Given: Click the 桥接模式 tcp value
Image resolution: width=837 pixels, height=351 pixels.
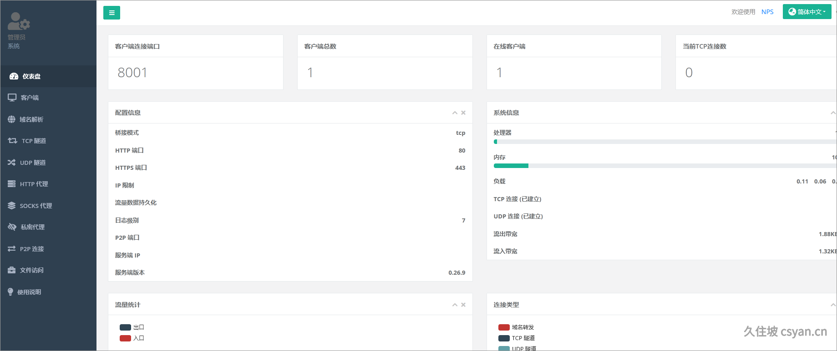Looking at the screenshot, I should point(461,133).
